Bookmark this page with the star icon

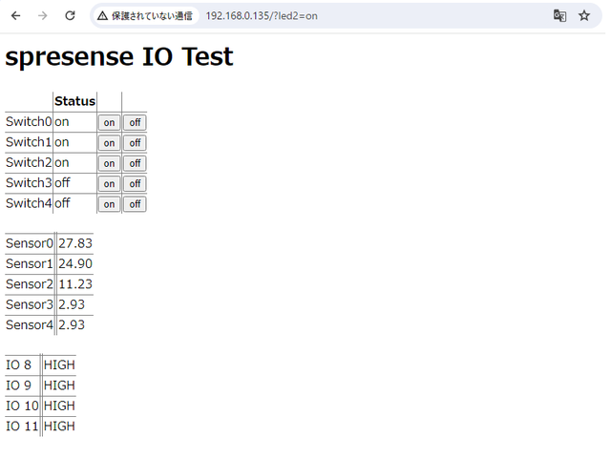584,16
